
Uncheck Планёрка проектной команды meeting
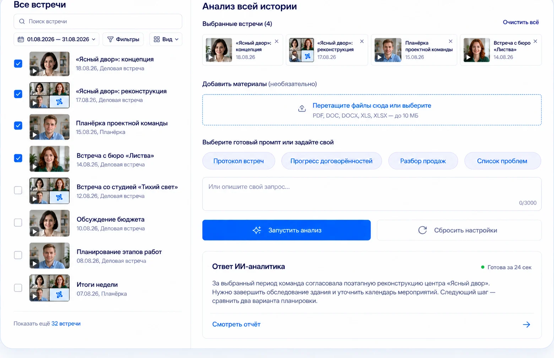[x=18, y=126]
